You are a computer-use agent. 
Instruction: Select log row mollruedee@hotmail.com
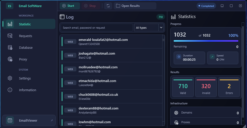pos(111,69)
